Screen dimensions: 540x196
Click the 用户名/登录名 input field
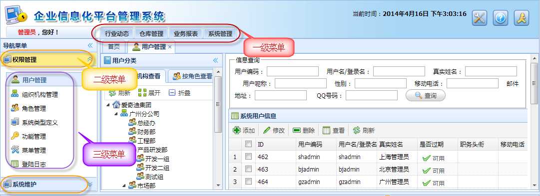[399, 71]
